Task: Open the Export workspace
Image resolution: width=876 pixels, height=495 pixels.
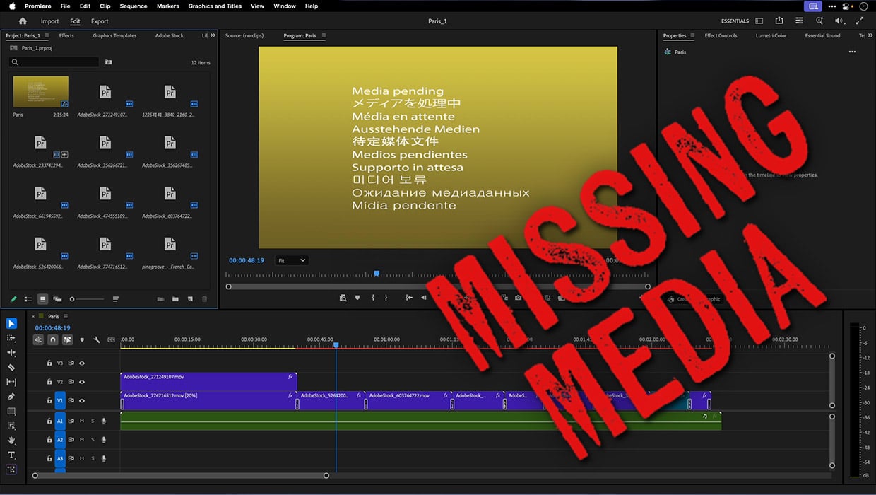Action: 100,21
